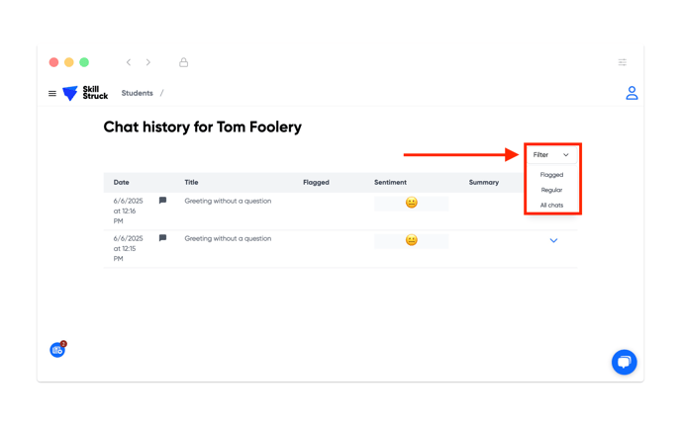Expand the 12:15 PM chat row chevron
Viewport: 681px width, 425px height.
pyautogui.click(x=553, y=240)
